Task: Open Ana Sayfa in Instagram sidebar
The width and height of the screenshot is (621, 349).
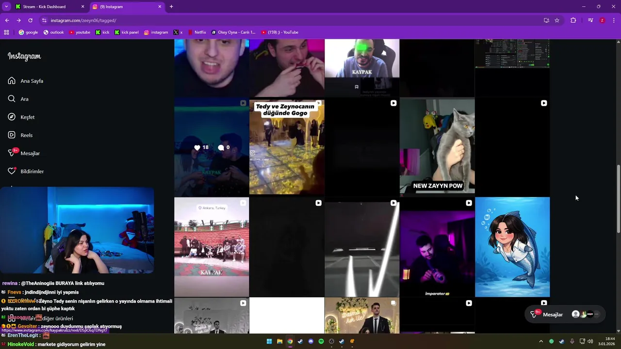Action: tap(26, 81)
